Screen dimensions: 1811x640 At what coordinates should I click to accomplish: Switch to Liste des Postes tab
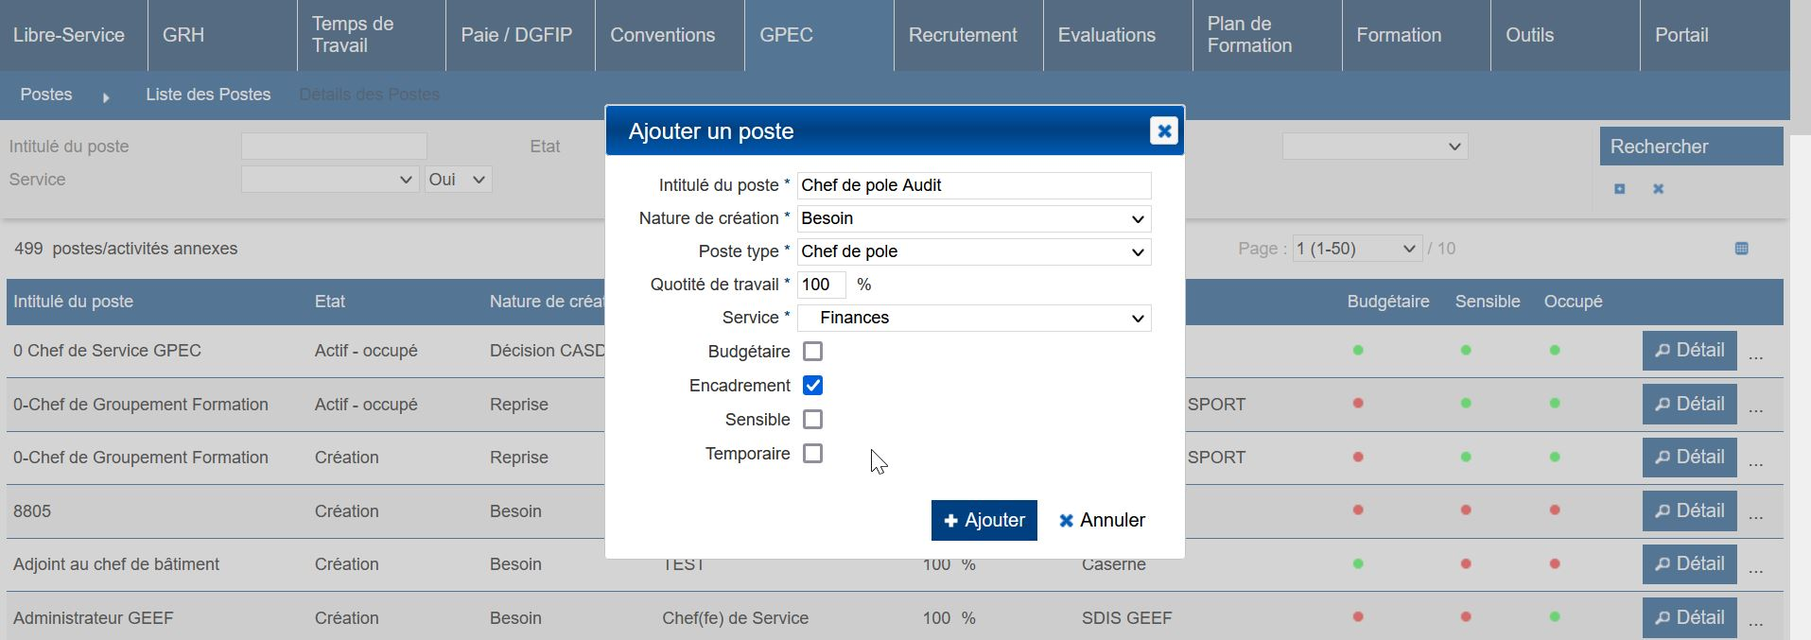pos(208,95)
